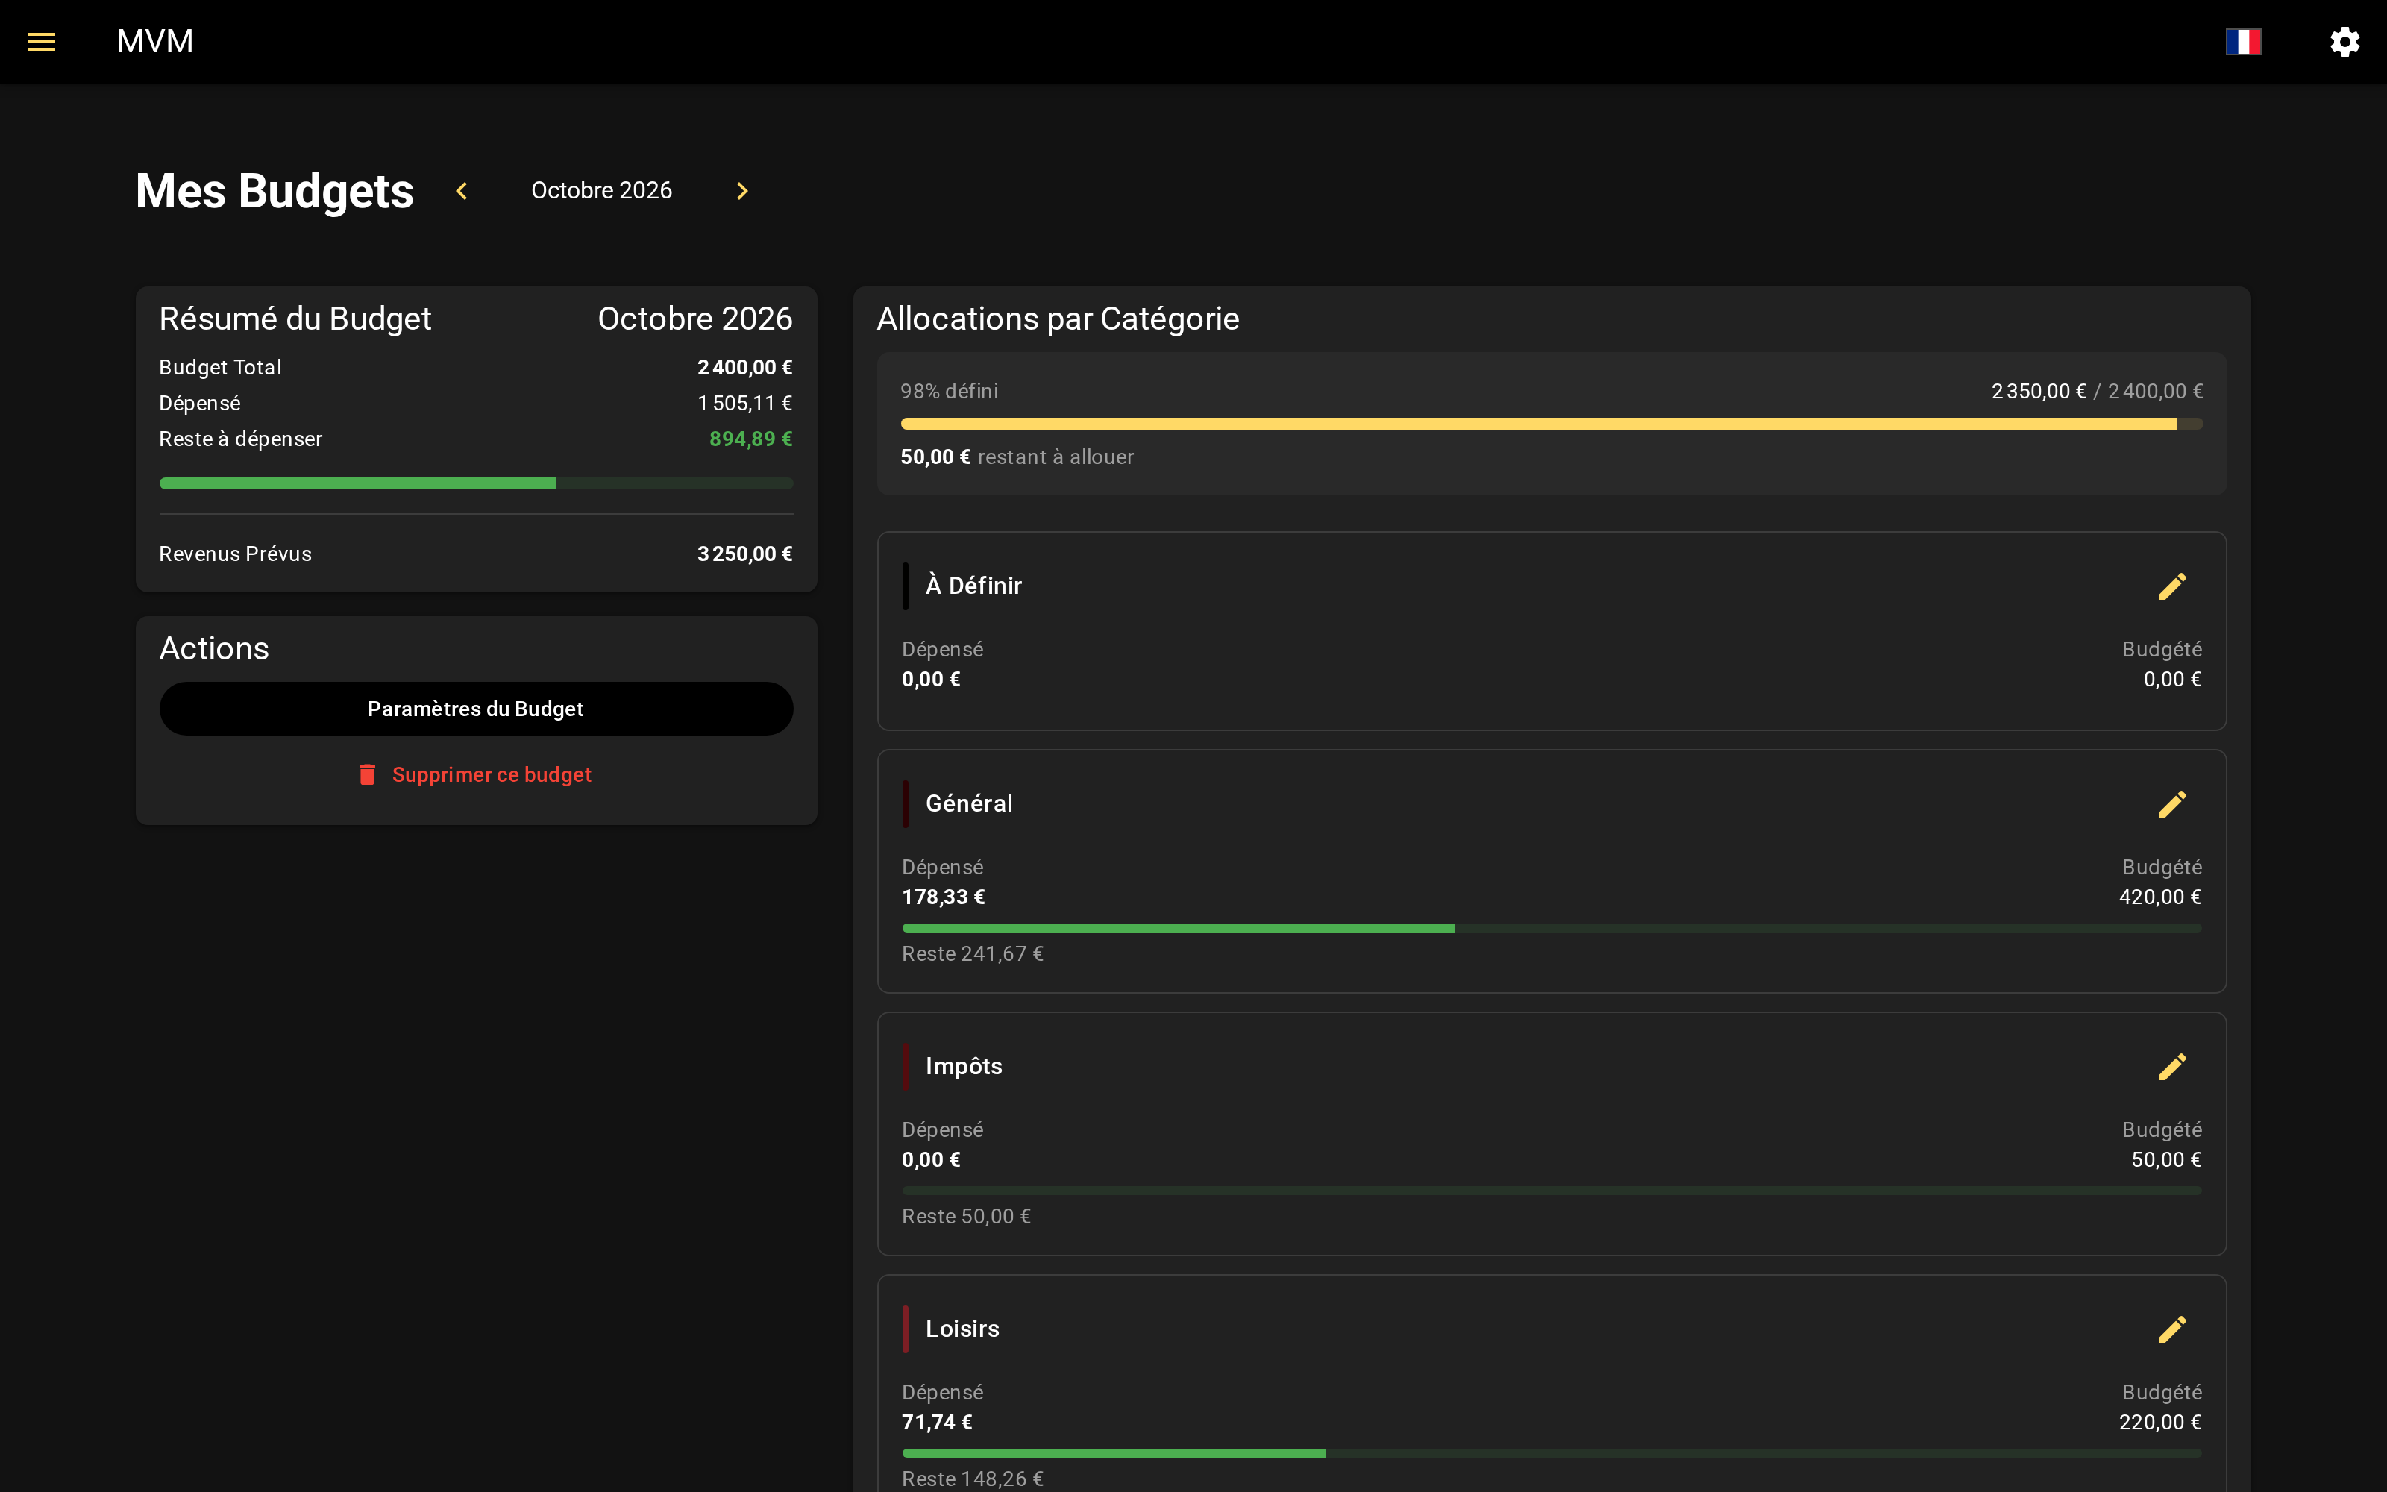Go to previous month with left chevron
Viewport: 2387px width, 1492px height.
(462, 190)
